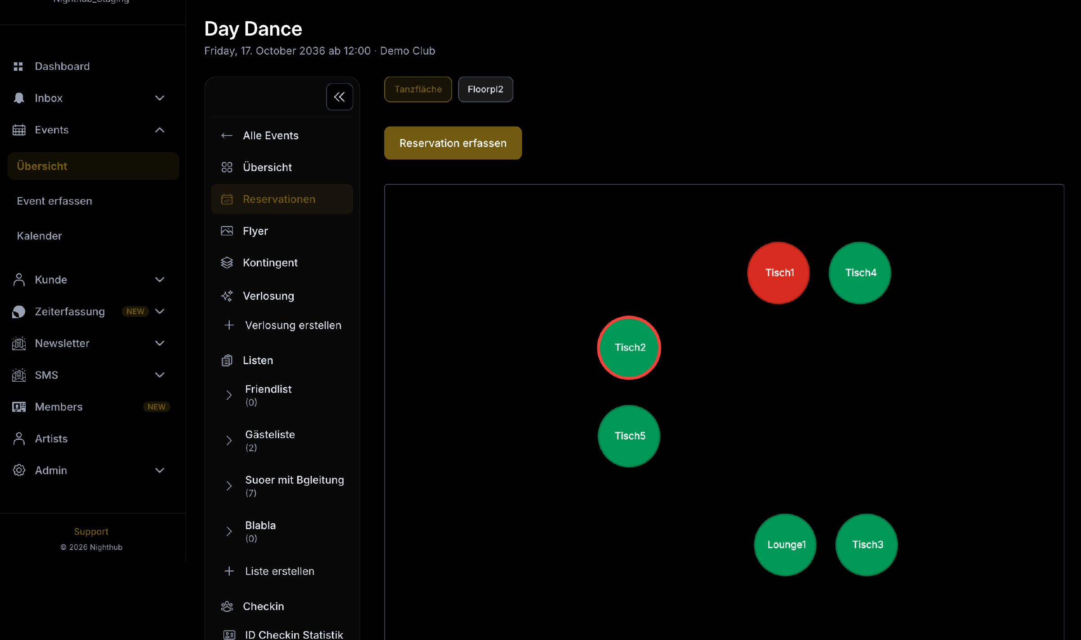The height and width of the screenshot is (640, 1081).
Task: Switch to the Floorpl2 floor plan tab
Action: tap(485, 89)
